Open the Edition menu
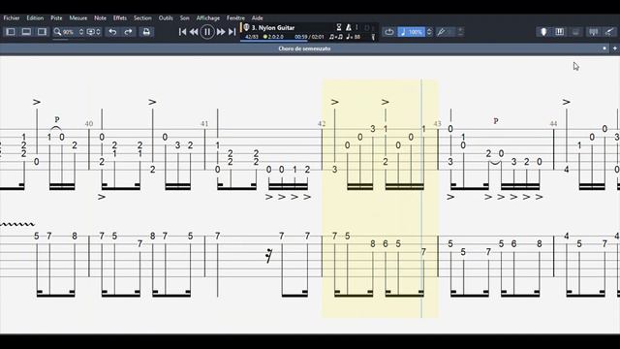The height and width of the screenshot is (349, 620). pyautogui.click(x=35, y=18)
